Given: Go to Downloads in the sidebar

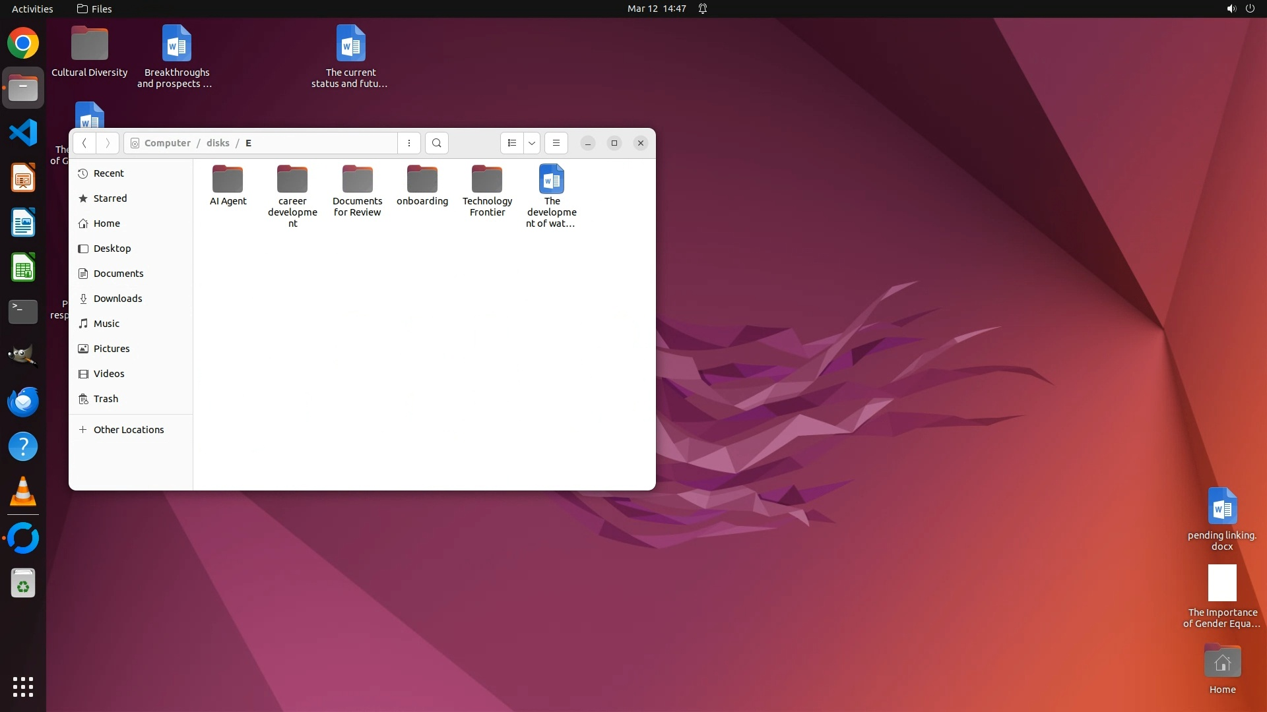Looking at the screenshot, I should 117,299.
